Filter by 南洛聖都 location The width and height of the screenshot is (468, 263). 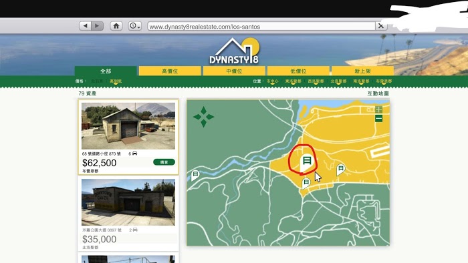[x=361, y=81]
